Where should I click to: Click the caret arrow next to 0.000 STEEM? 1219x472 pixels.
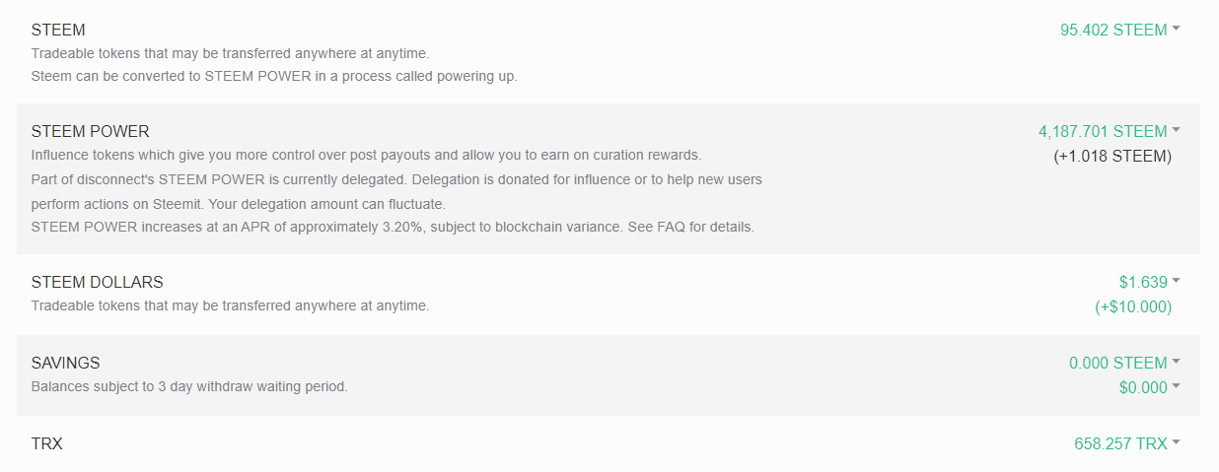coord(1177,363)
